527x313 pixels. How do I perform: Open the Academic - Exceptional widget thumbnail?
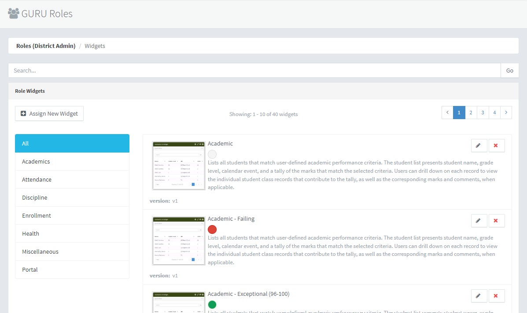click(178, 302)
